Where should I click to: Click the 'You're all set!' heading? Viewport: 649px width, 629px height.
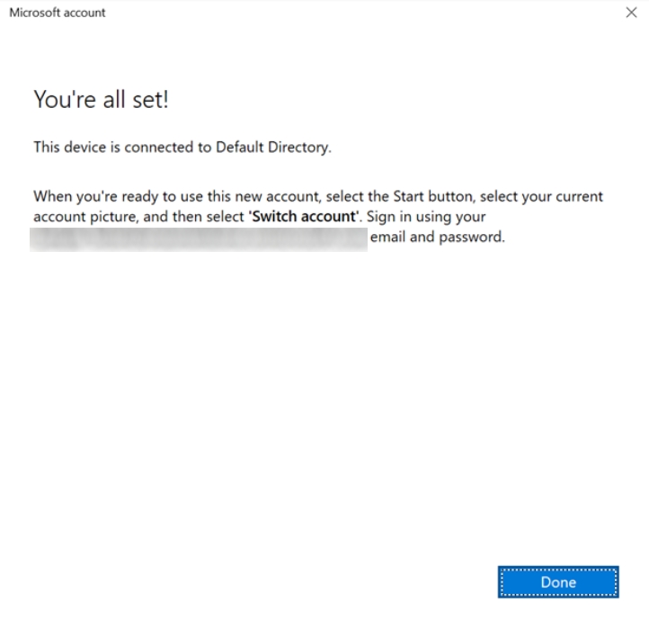(x=102, y=101)
